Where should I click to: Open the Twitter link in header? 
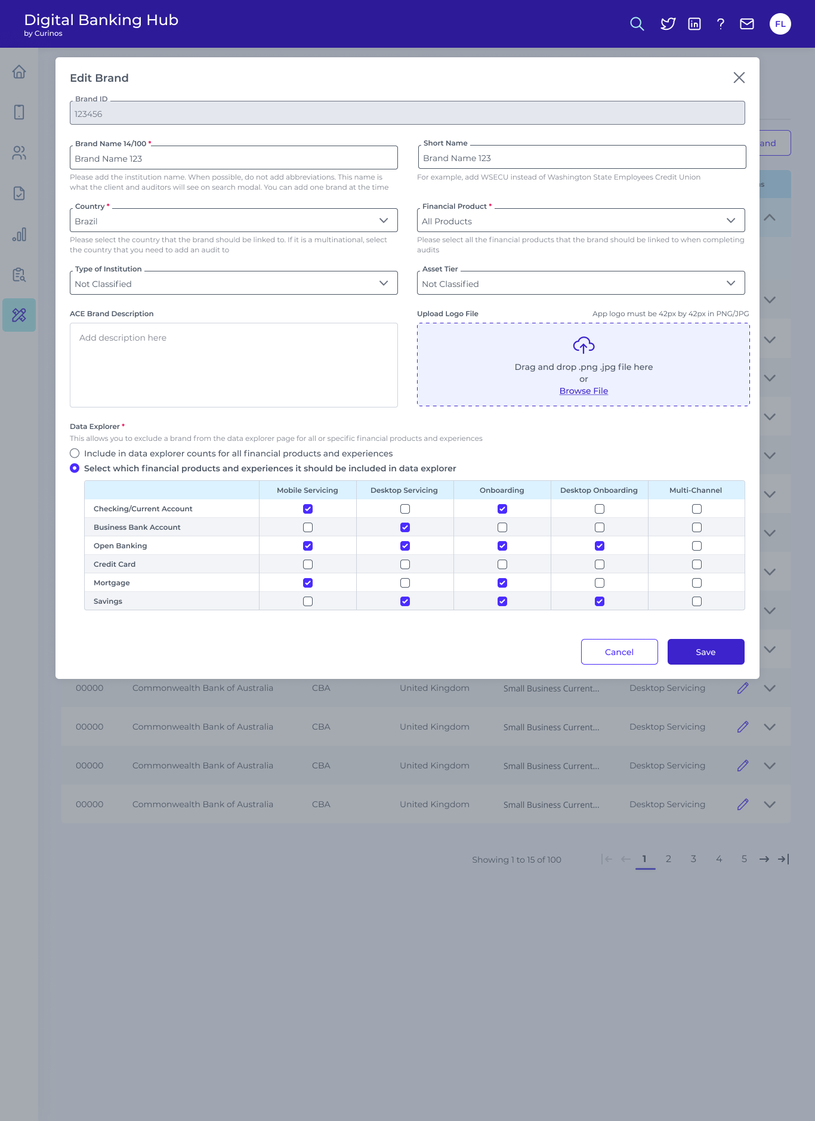pos(668,24)
